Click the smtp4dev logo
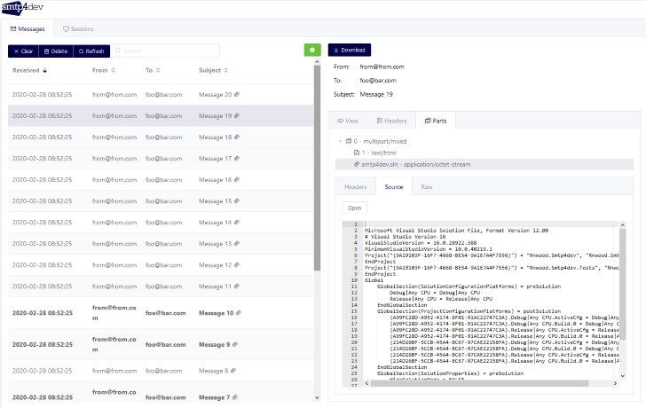This screenshot has height=408, width=646. 22,7
